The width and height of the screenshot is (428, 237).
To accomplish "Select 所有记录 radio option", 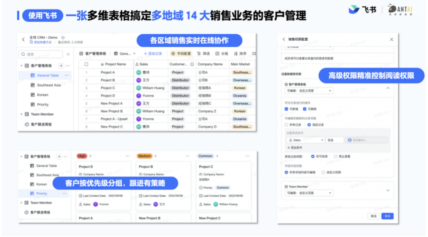I will (286, 125).
